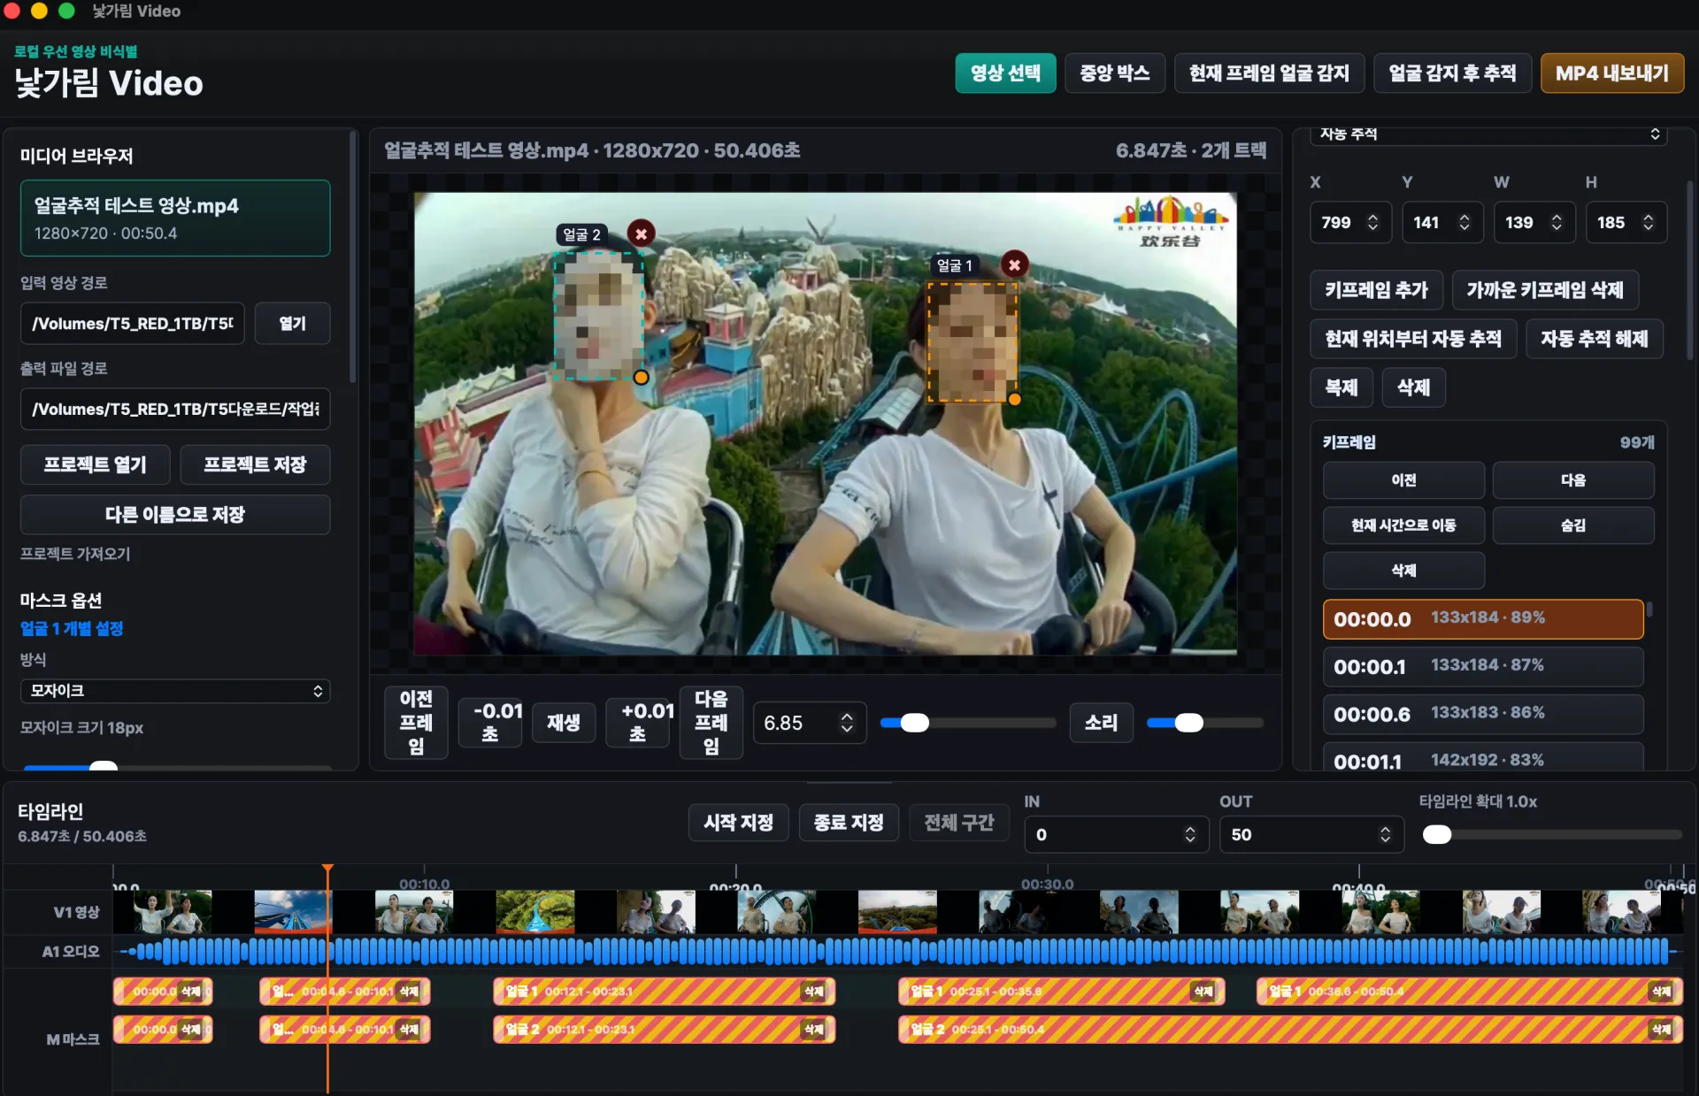Adjust the playback position slider beside 6.85
Screen dimensions: 1699x1096
click(968, 723)
